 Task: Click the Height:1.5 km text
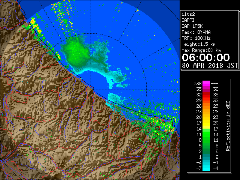(198, 44)
